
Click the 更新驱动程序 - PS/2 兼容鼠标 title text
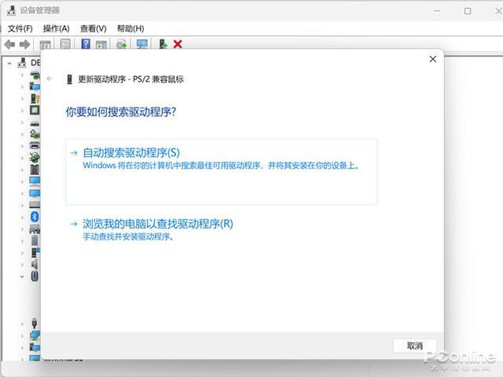131,79
